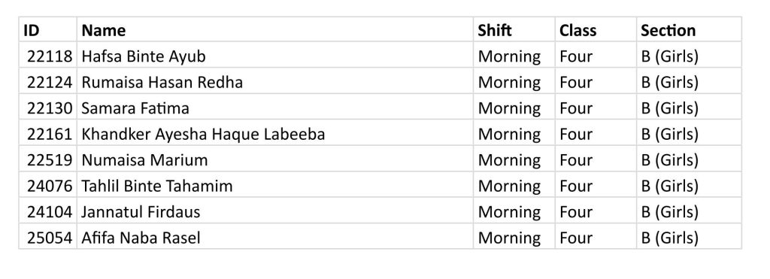Click ID cell 22161
770x279 pixels.
(47, 133)
